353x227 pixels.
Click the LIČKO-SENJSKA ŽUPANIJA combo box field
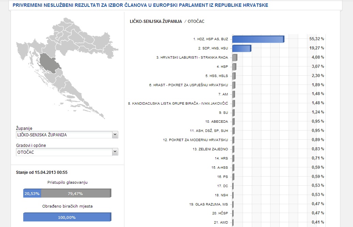click(67, 135)
